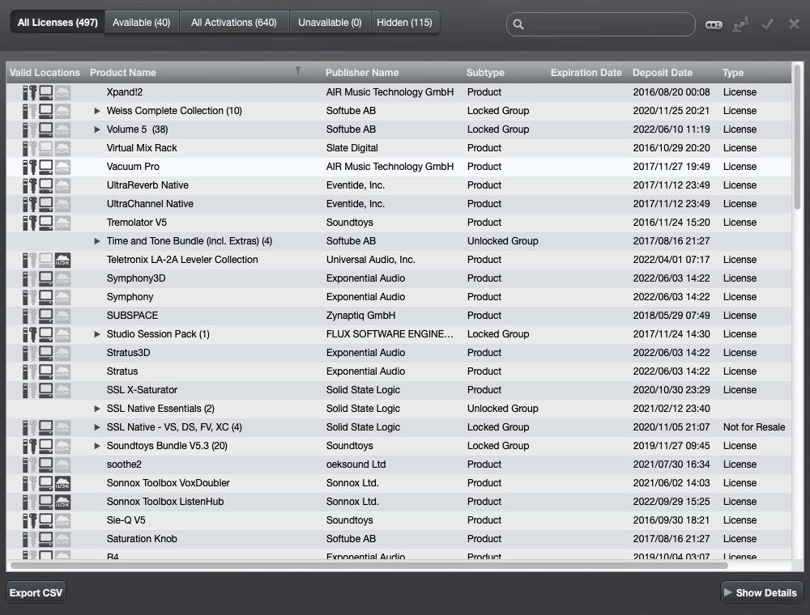The width and height of the screenshot is (810, 615).
Task: Select the soothe2 license row
Action: click(399, 464)
